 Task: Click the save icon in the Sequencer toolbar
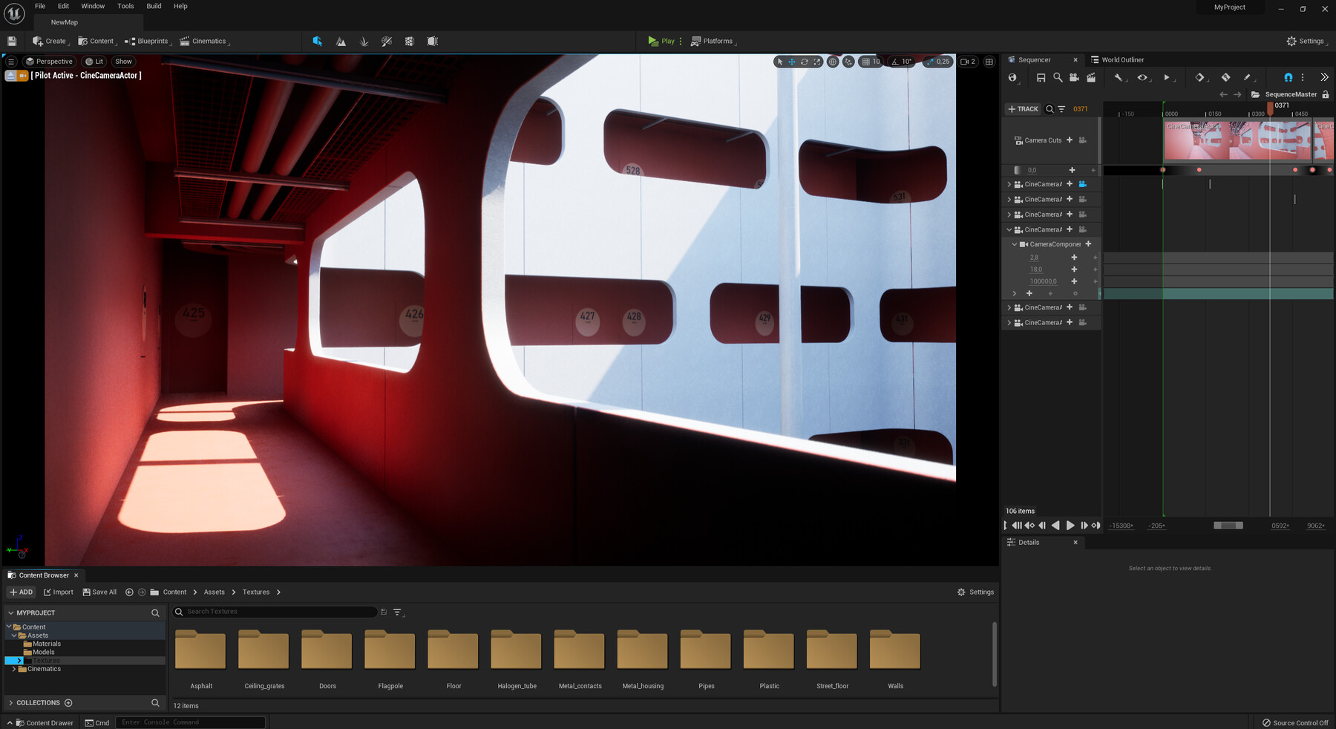[1041, 77]
